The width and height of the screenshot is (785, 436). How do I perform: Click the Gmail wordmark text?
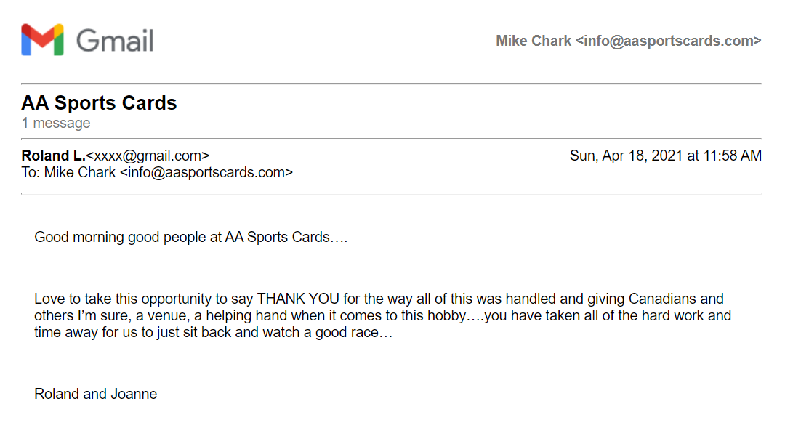[115, 41]
